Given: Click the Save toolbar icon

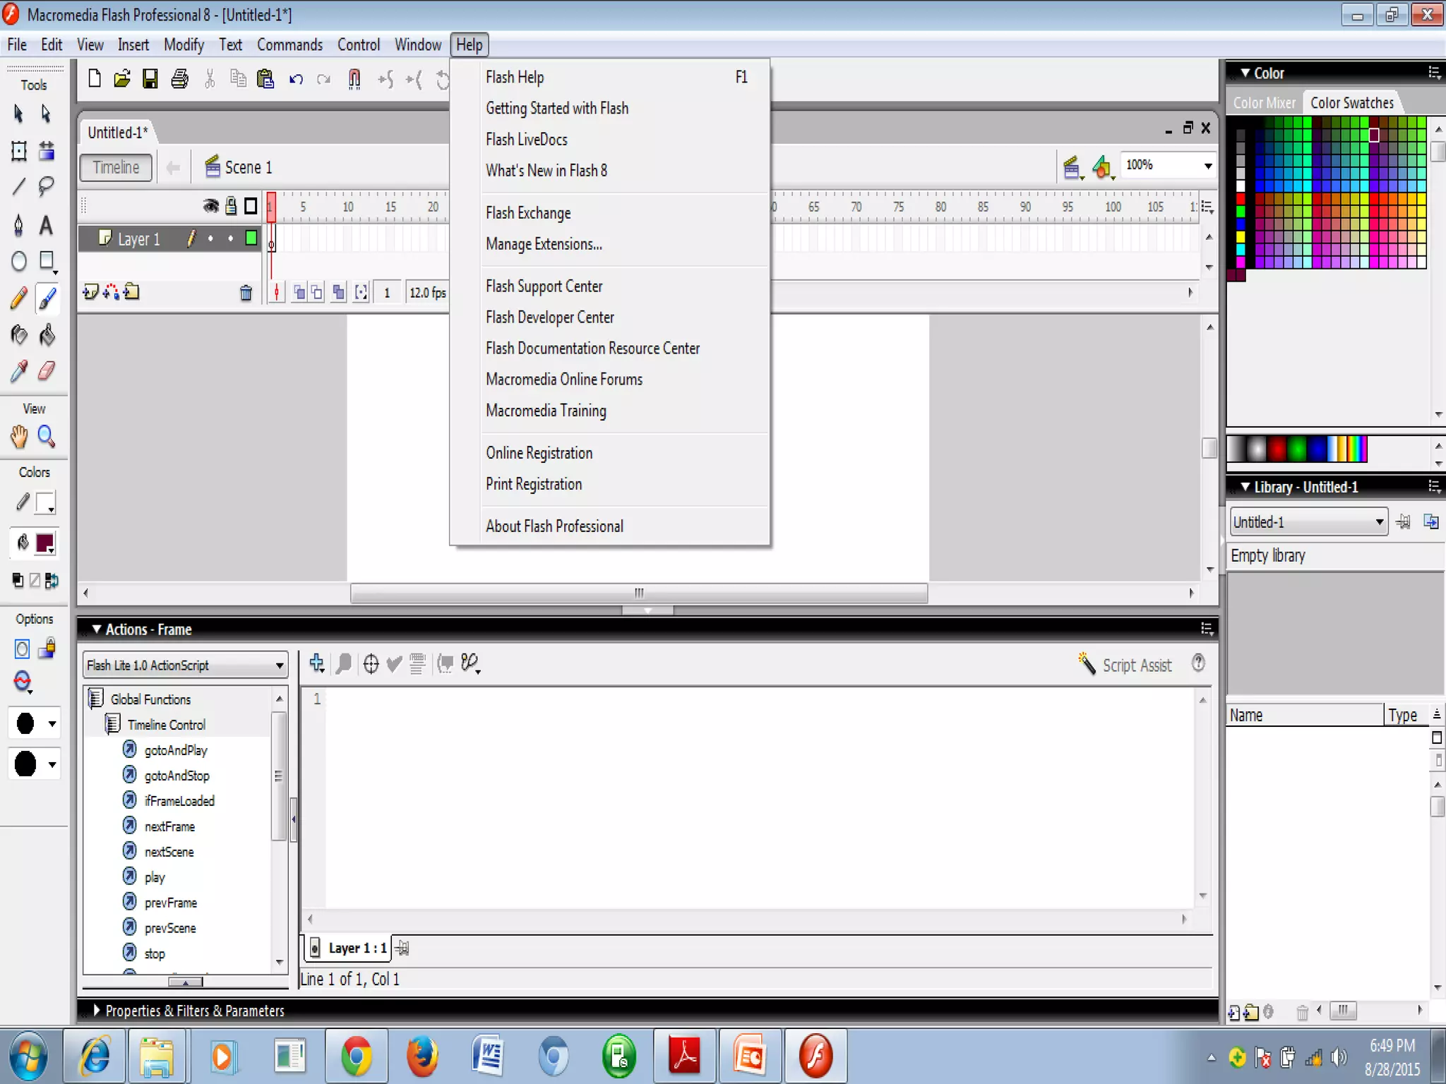Looking at the screenshot, I should point(150,78).
